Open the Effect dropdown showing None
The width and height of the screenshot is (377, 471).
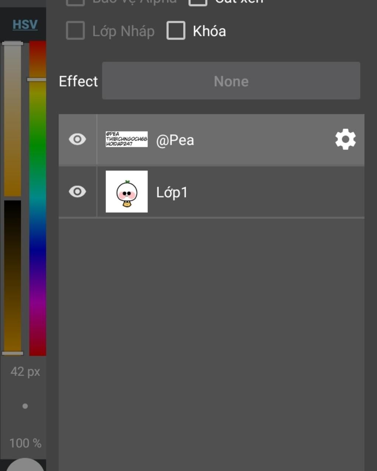[x=231, y=81]
